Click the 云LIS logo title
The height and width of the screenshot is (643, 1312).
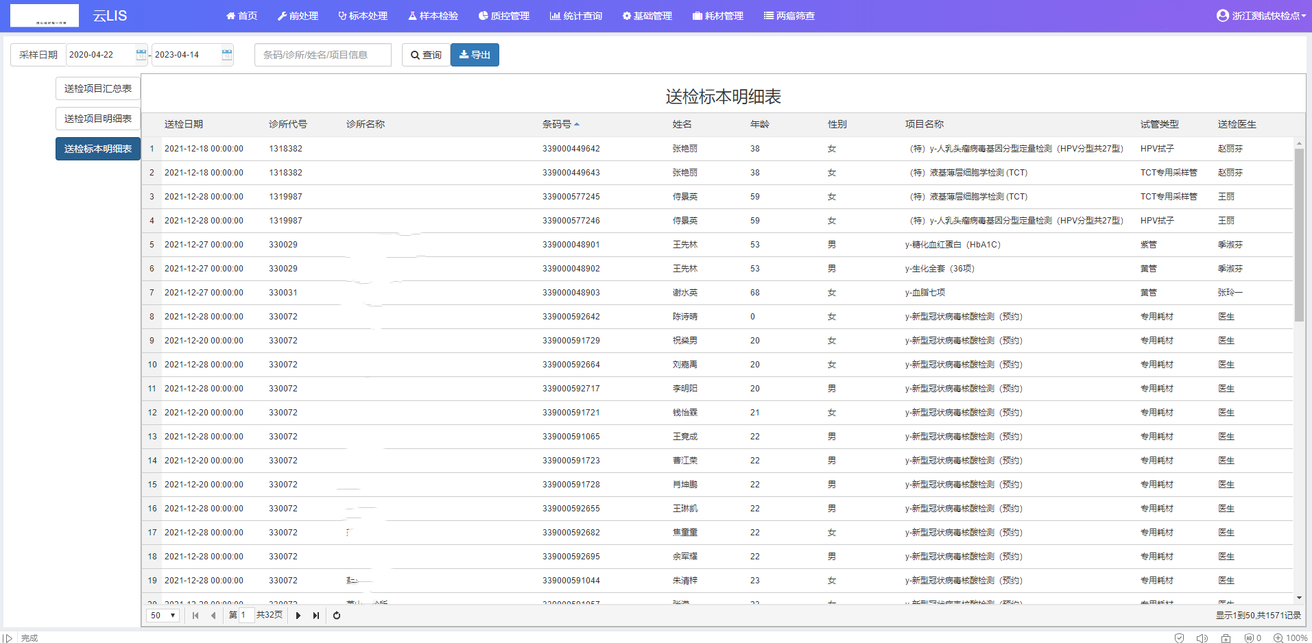[x=110, y=16]
